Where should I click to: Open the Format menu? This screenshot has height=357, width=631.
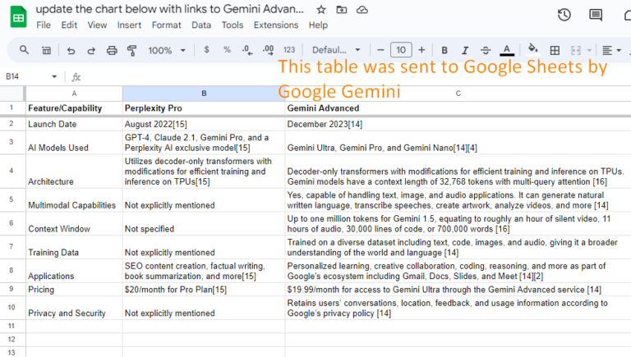[x=166, y=25]
